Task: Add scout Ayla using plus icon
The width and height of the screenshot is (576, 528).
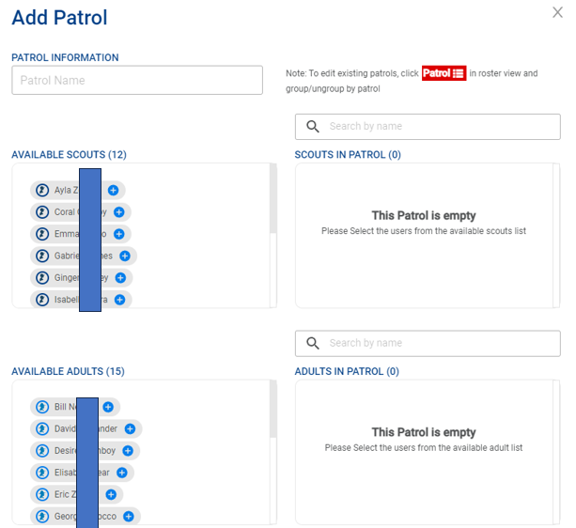Action: (113, 190)
